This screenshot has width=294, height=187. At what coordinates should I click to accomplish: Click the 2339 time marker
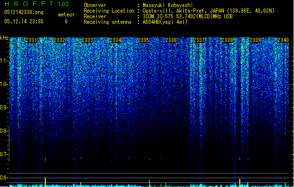255,40
